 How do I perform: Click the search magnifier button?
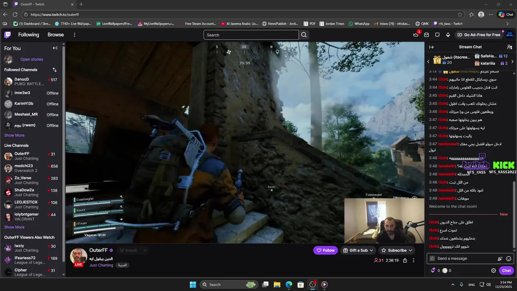pyautogui.click(x=304, y=35)
